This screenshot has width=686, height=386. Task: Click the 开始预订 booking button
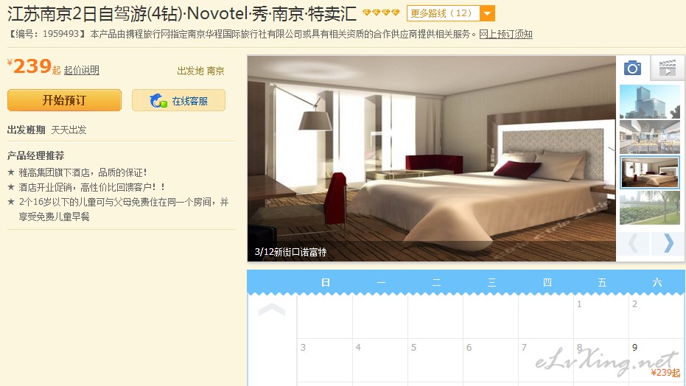64,100
